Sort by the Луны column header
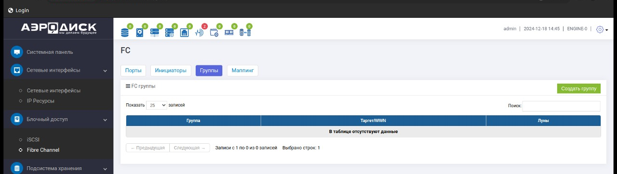This screenshot has width=617, height=174. pyautogui.click(x=543, y=121)
